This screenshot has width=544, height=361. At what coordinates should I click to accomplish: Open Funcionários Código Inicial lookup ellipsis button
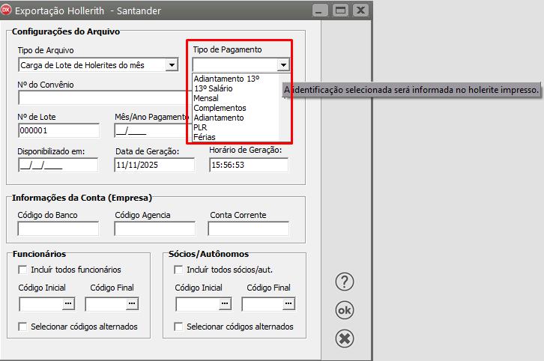pyautogui.click(x=69, y=303)
